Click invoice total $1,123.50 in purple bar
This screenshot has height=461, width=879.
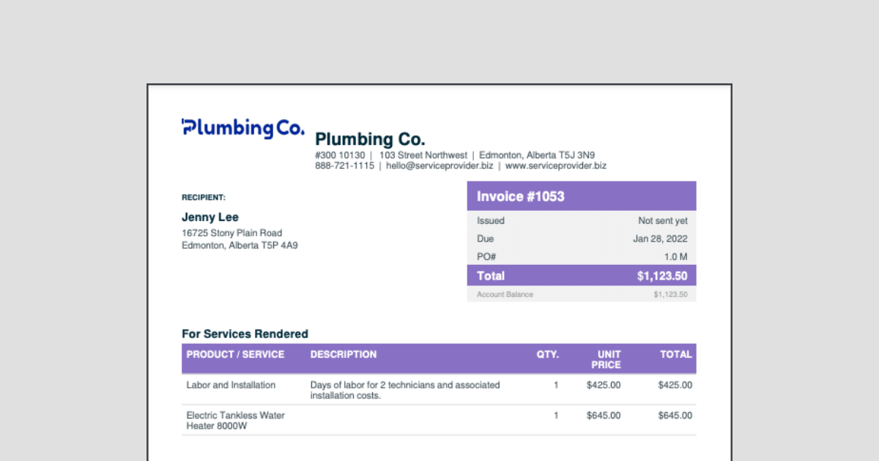coord(662,276)
